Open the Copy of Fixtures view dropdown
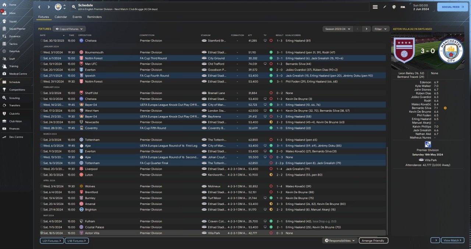 point(69,29)
